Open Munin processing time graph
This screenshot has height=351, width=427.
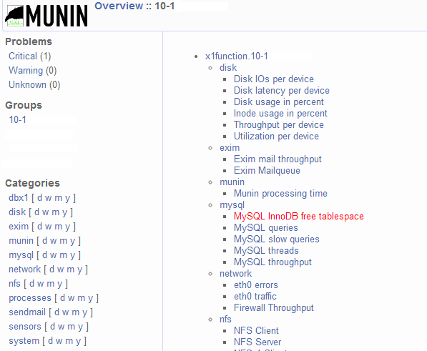[x=280, y=194]
